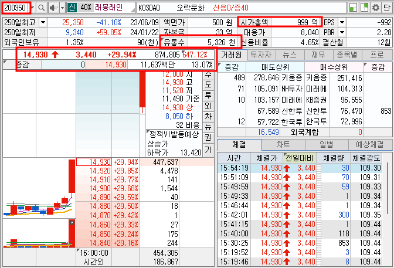Image resolution: width=394 pixels, height=268 pixels.
Task: Select the 14,840 ask price row
Action: pos(145,243)
